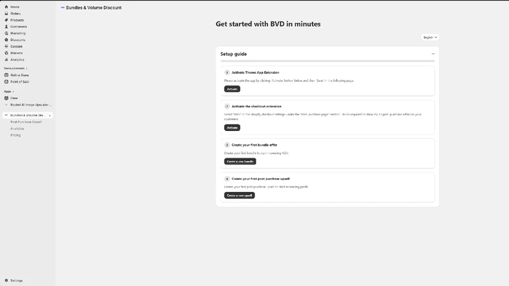The width and height of the screenshot is (509, 286).
Task: Expand the Apps section chevron
Action: click(13, 92)
